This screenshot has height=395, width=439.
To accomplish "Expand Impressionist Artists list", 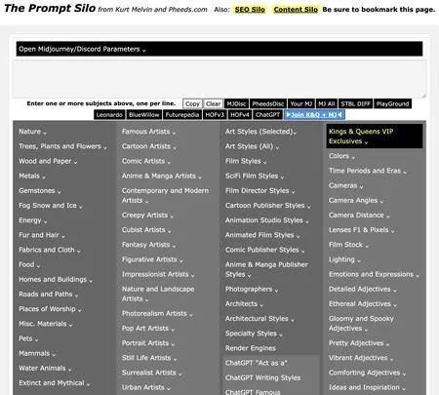I will click(158, 274).
